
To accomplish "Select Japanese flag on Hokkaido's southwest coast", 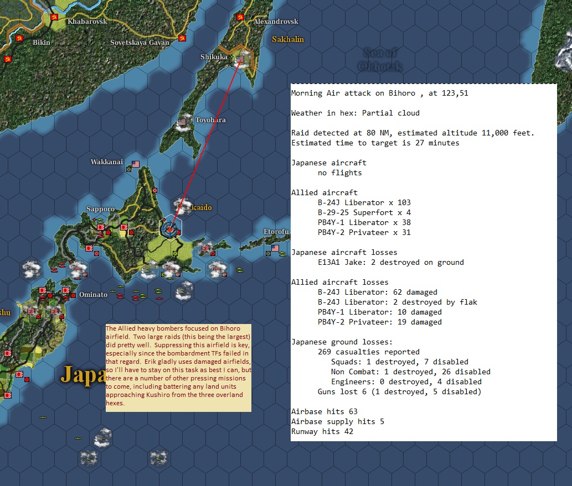I will point(89,248).
